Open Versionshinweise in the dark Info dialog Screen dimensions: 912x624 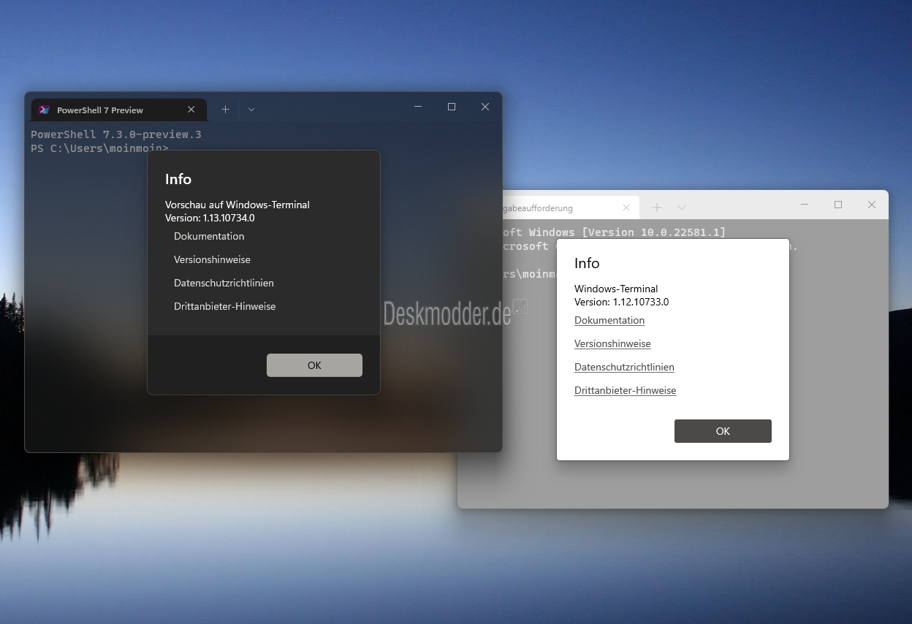212,259
